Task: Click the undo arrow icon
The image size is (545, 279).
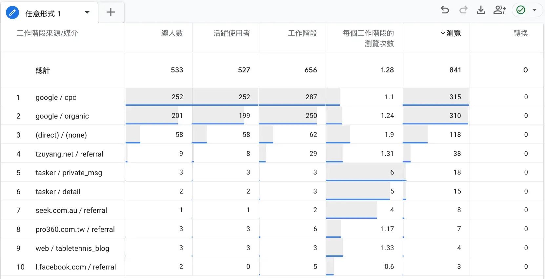Action: [445, 10]
